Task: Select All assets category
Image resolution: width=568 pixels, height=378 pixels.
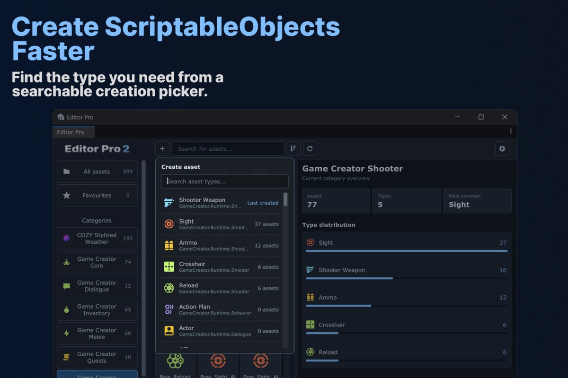Action: point(97,172)
